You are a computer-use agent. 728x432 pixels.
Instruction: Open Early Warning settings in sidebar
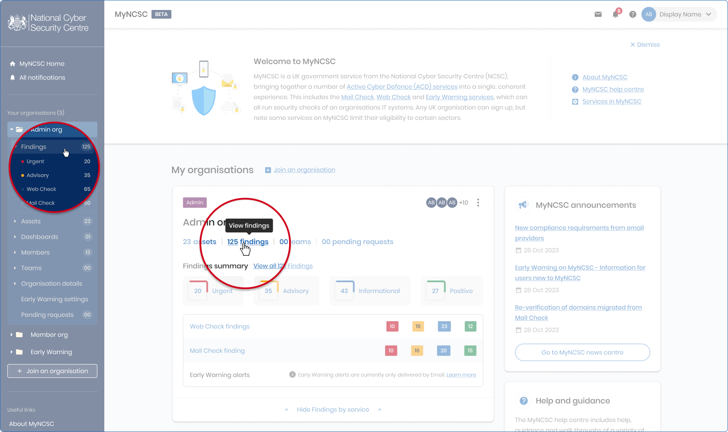click(55, 299)
